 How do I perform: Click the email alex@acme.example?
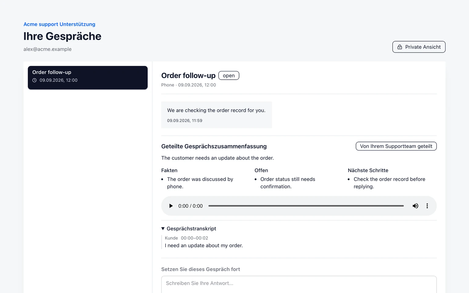coord(47,49)
